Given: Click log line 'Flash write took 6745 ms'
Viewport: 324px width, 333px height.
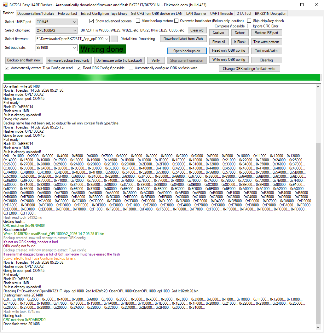Looking at the screenshot, I should pos(22,312).
